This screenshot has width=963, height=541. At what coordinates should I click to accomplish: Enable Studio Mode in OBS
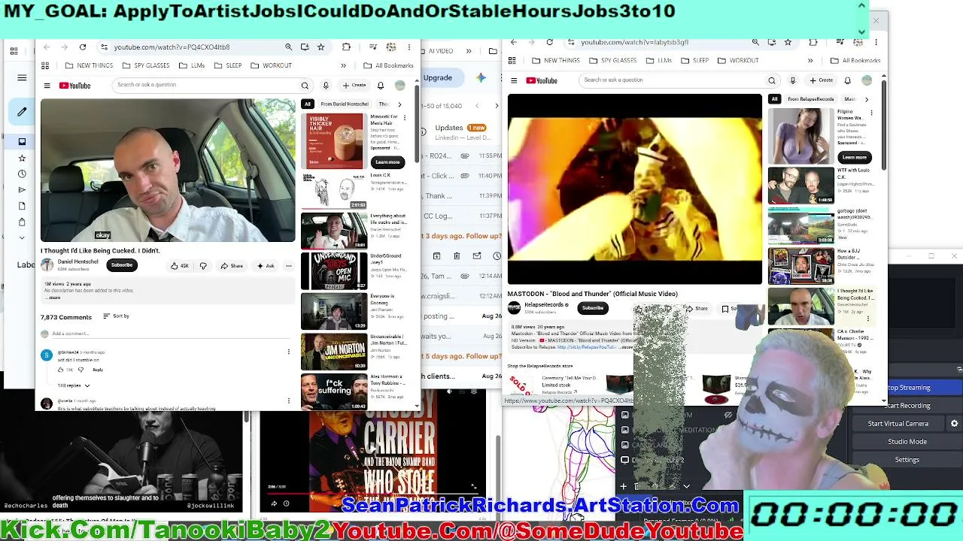(x=907, y=442)
